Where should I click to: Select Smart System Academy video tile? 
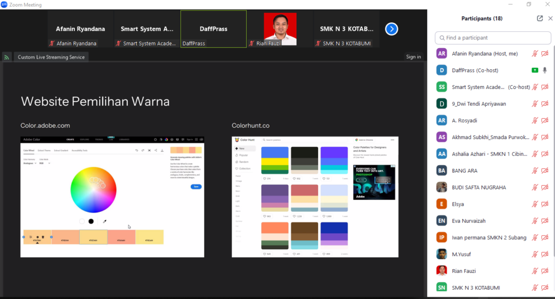[x=147, y=29]
